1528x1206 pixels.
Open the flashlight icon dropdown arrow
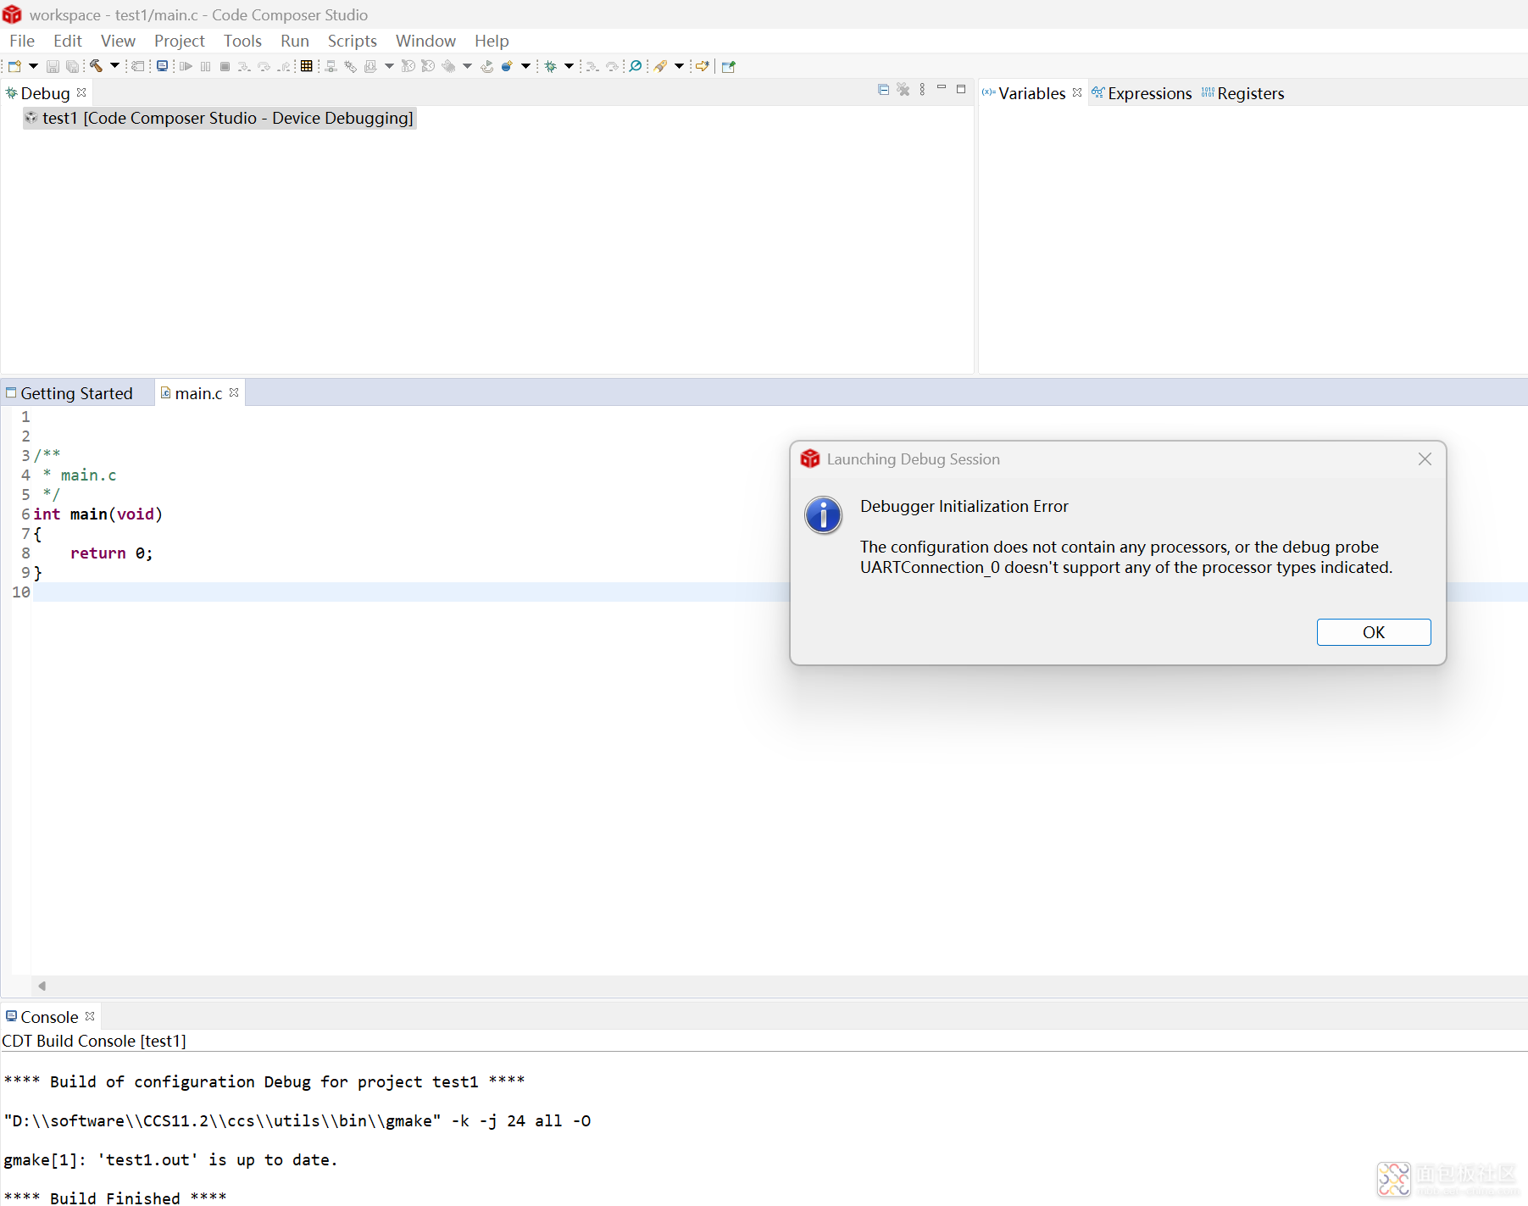pyautogui.click(x=679, y=66)
